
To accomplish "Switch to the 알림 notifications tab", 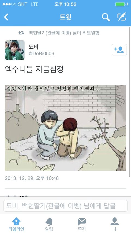I will [x=49, y=224].
